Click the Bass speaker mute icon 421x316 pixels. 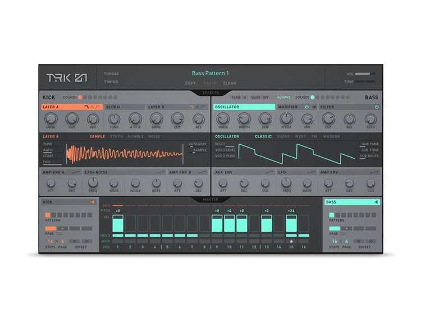coord(376,202)
